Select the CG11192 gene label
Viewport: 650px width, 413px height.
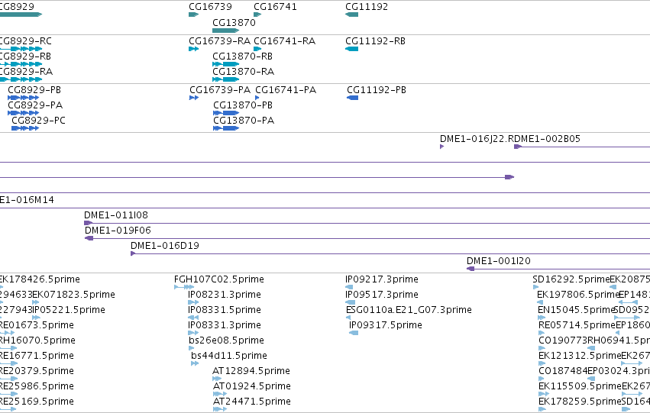click(367, 7)
